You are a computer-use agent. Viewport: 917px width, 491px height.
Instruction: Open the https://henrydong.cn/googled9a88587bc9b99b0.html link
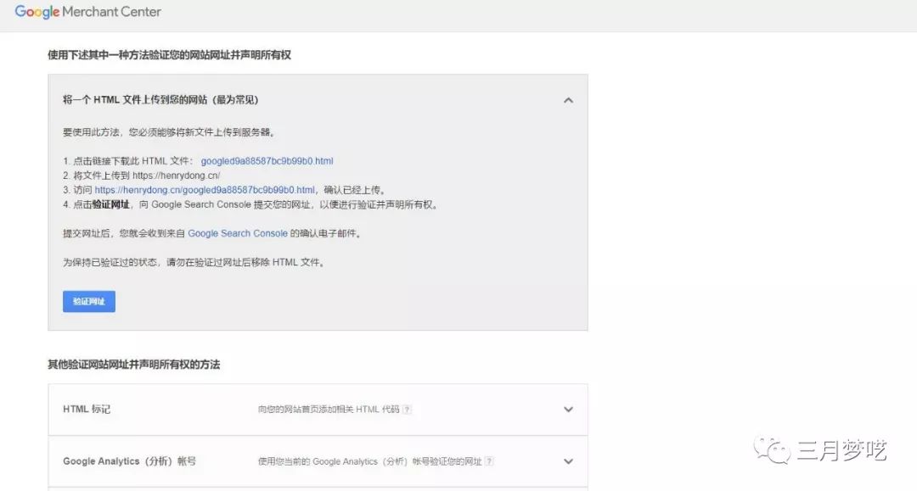tap(205, 190)
